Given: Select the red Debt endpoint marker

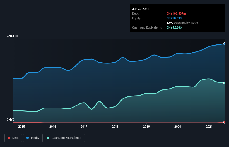Looking at the screenshot, I should point(224,122).
